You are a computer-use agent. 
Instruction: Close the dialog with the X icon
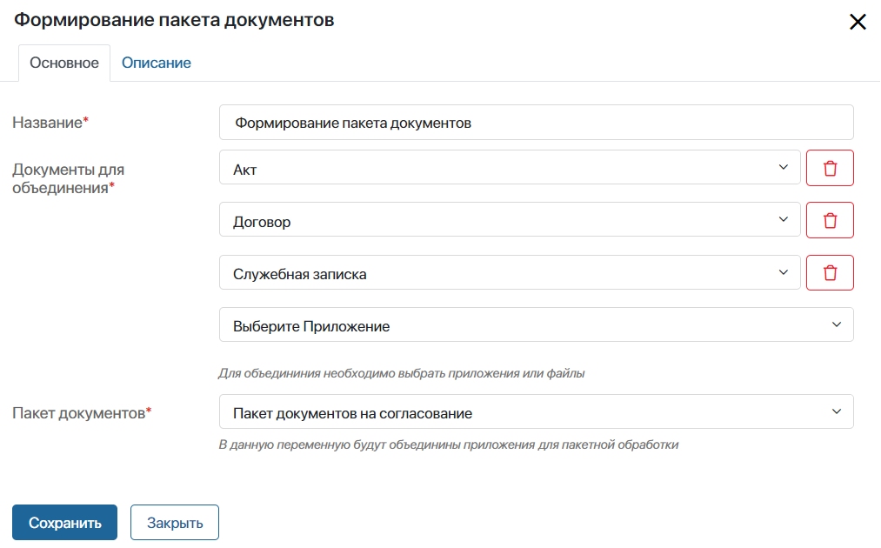(858, 22)
